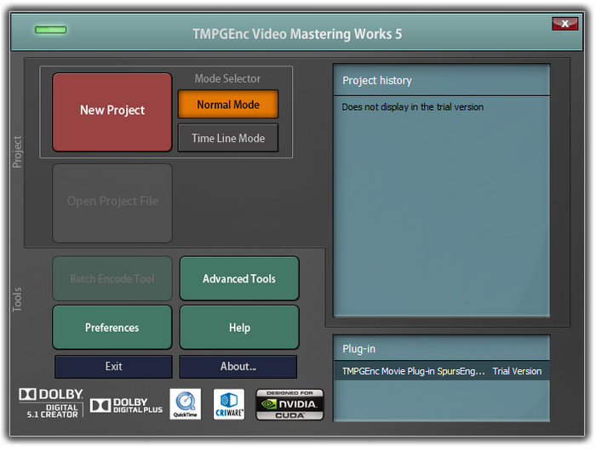Switch to Time Line Mode

coord(228,138)
